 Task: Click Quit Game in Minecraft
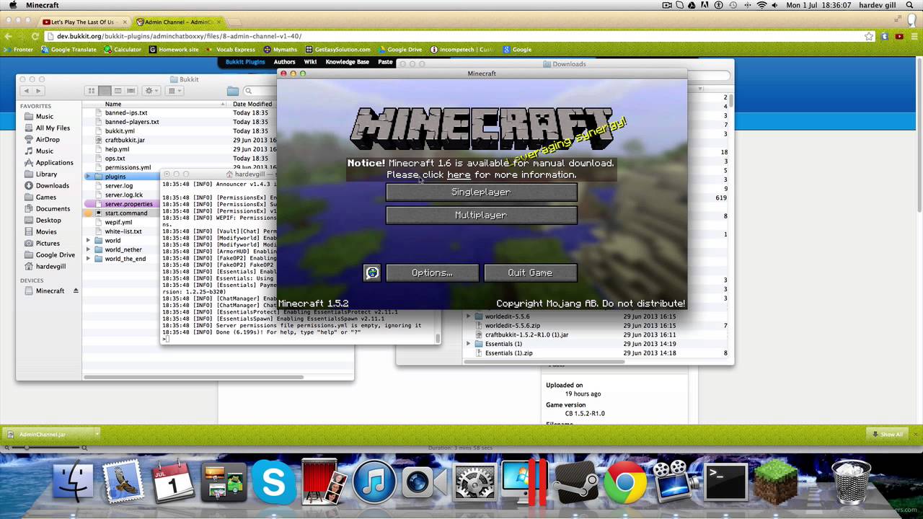tap(530, 272)
